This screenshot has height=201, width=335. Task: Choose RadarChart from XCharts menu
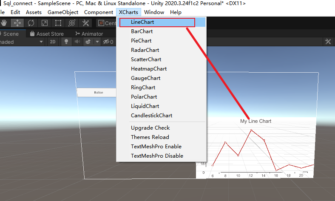click(161, 50)
